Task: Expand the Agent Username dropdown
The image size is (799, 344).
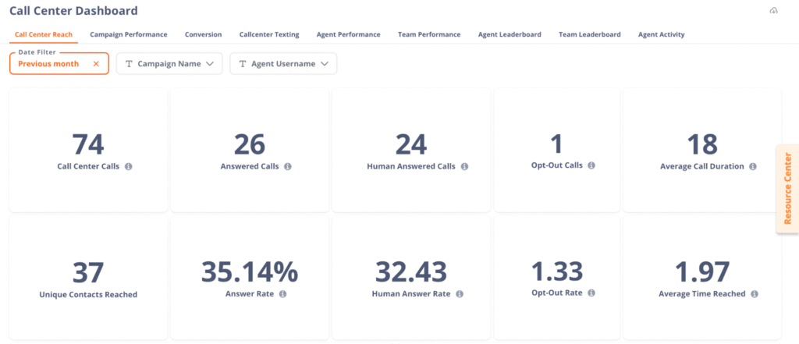Action: (283, 64)
